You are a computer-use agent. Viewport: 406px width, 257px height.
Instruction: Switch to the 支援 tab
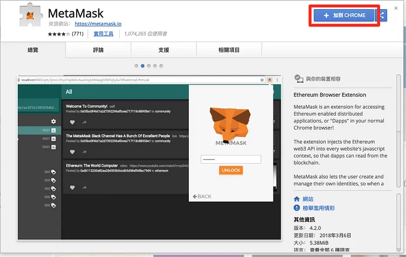coord(163,50)
